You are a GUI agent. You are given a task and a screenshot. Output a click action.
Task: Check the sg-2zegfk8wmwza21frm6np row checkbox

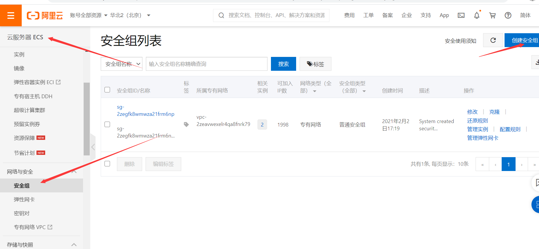[x=107, y=125]
